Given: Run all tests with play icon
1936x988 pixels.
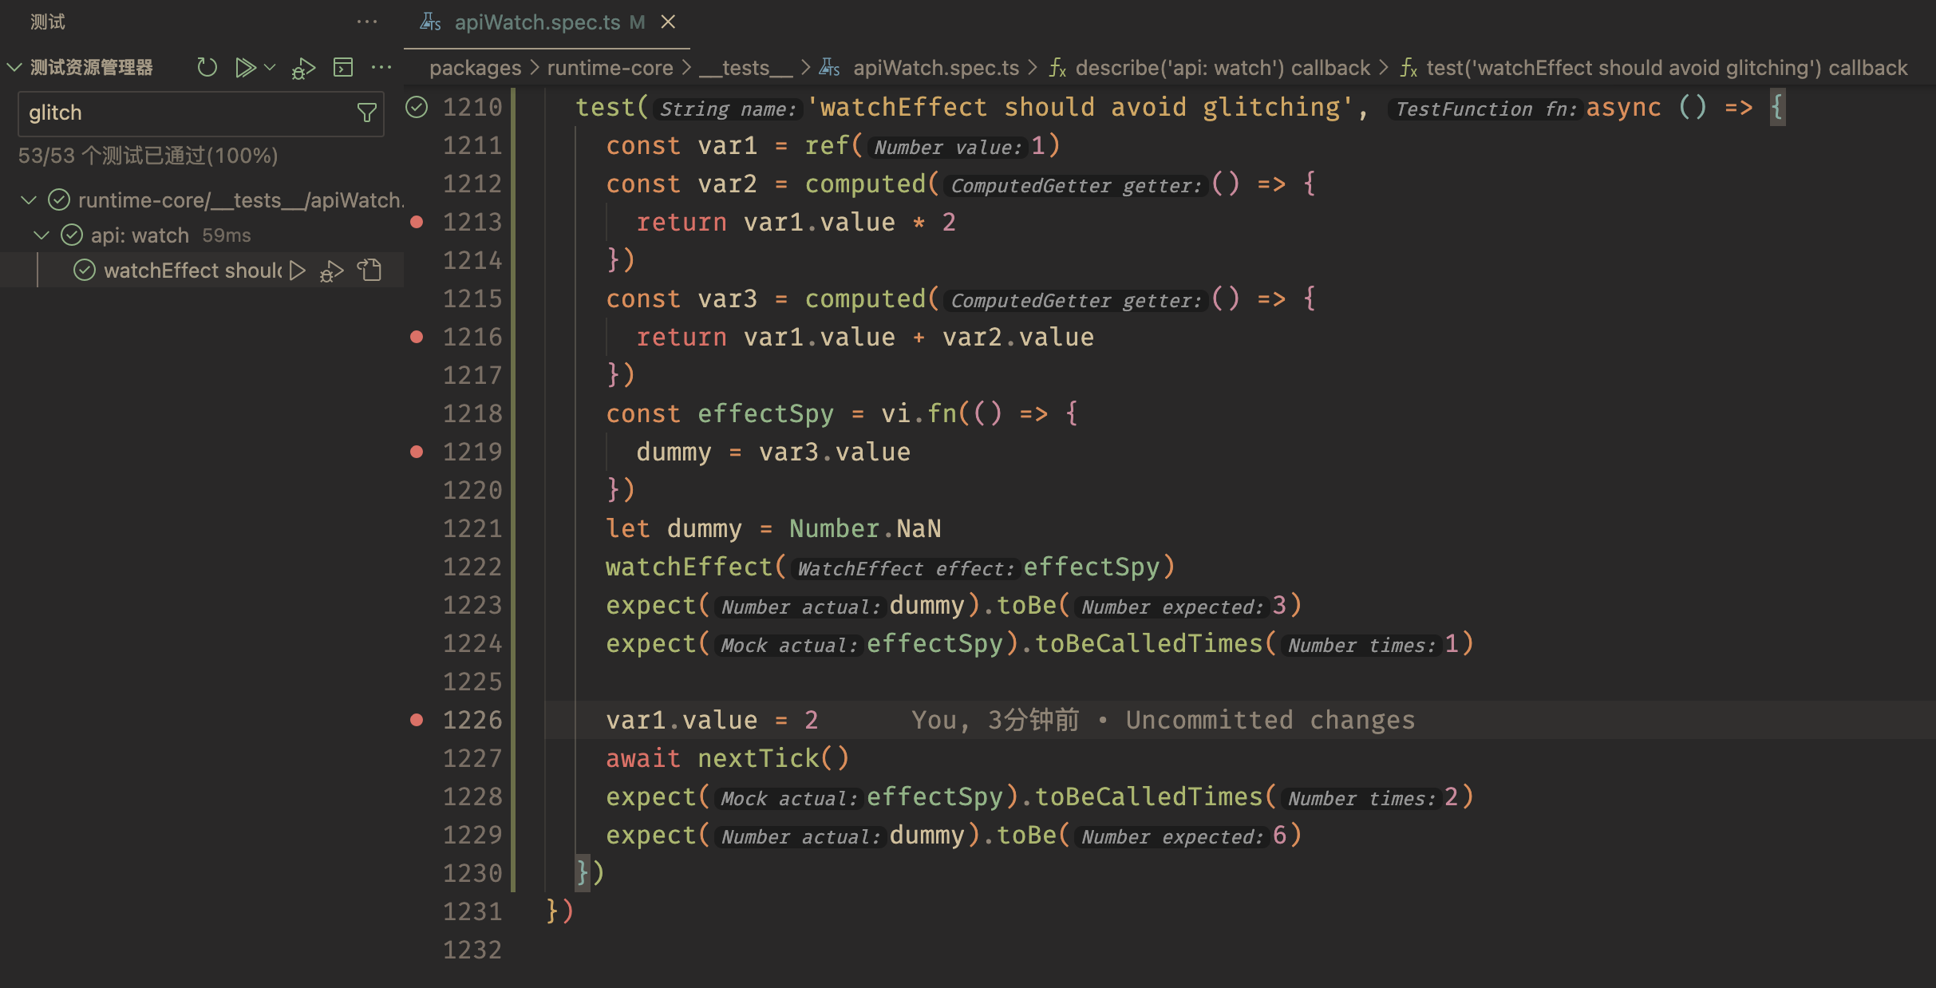Looking at the screenshot, I should [245, 67].
